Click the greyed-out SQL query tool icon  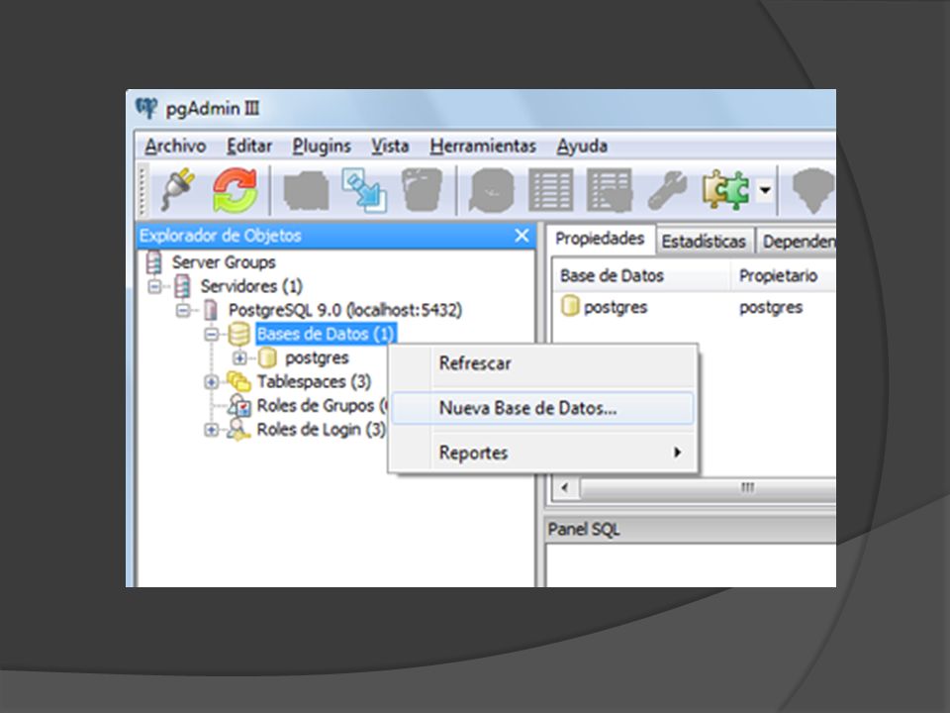[x=492, y=191]
